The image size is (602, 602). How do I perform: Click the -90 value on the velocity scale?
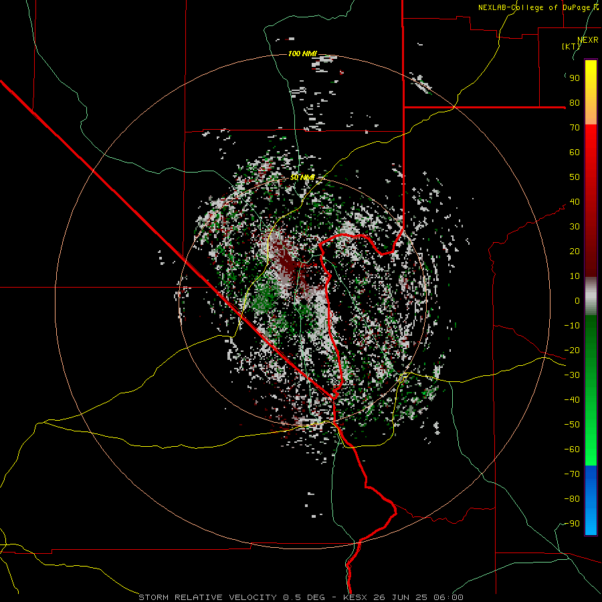572,524
